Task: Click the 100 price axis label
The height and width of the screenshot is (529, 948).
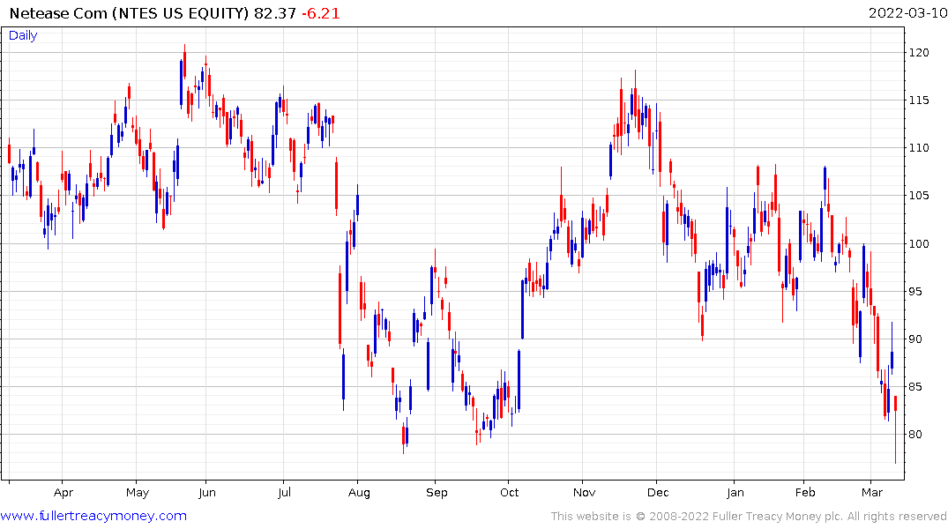Action: click(x=919, y=243)
